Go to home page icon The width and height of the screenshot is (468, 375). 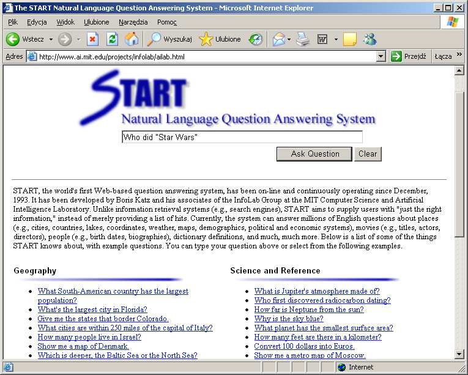[x=132, y=39]
